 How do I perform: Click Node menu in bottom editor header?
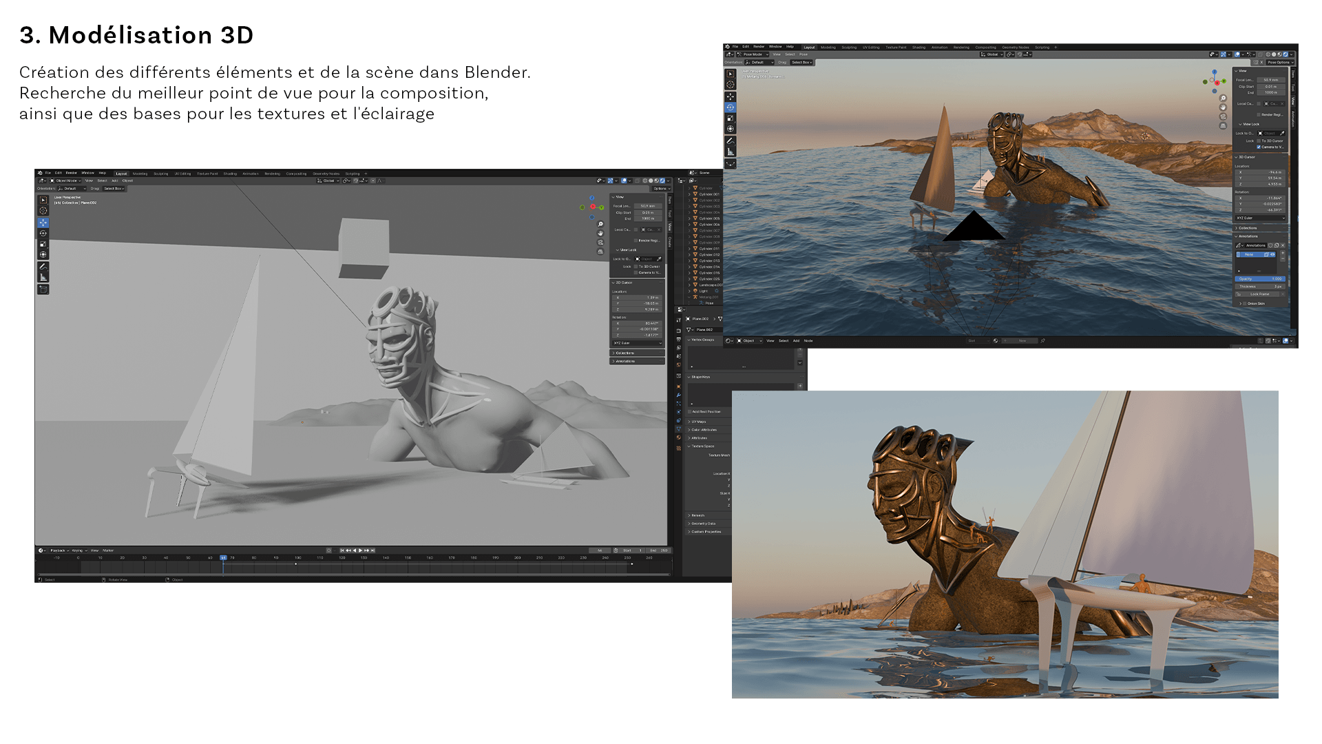[x=808, y=340]
